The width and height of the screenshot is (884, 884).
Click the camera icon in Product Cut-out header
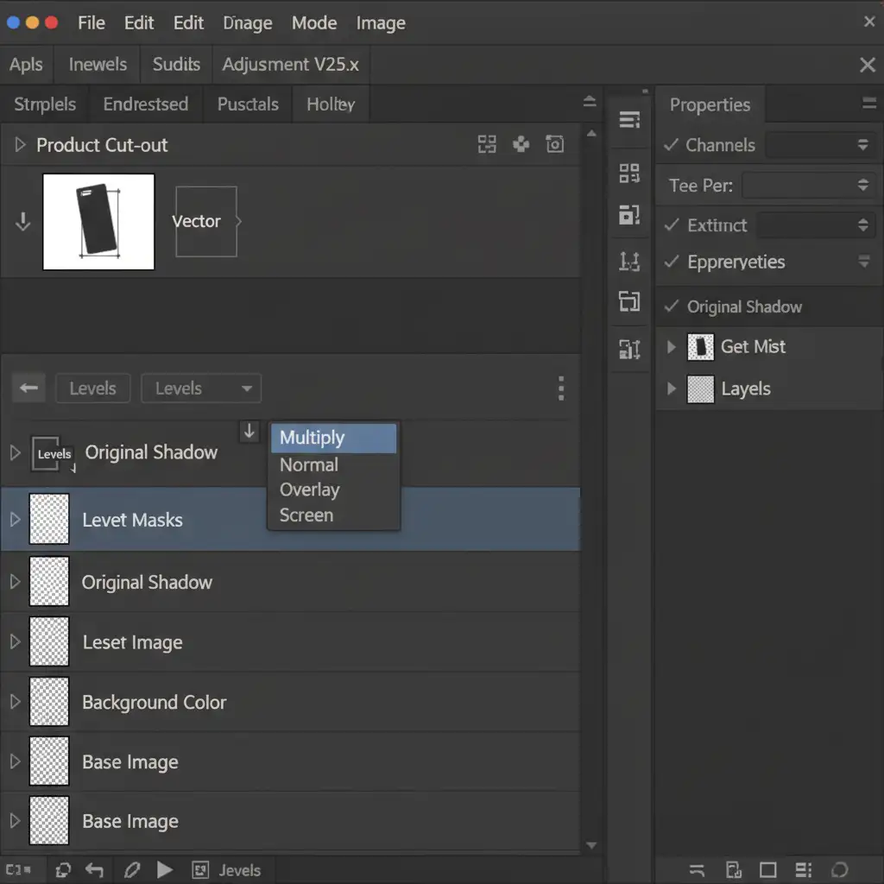pos(555,145)
